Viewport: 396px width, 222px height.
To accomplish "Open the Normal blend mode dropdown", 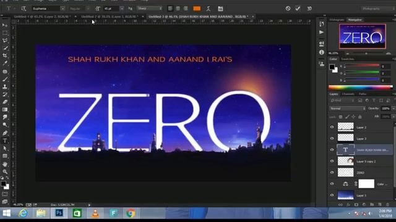I will tap(348, 109).
